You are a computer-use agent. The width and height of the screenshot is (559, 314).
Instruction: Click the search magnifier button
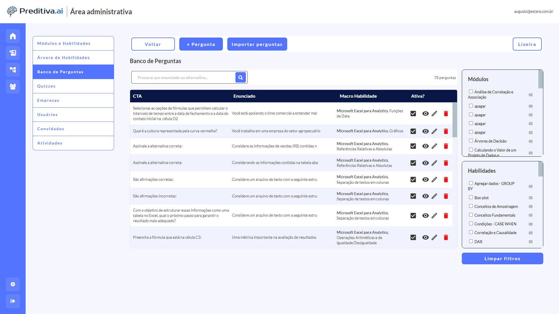pos(241,77)
